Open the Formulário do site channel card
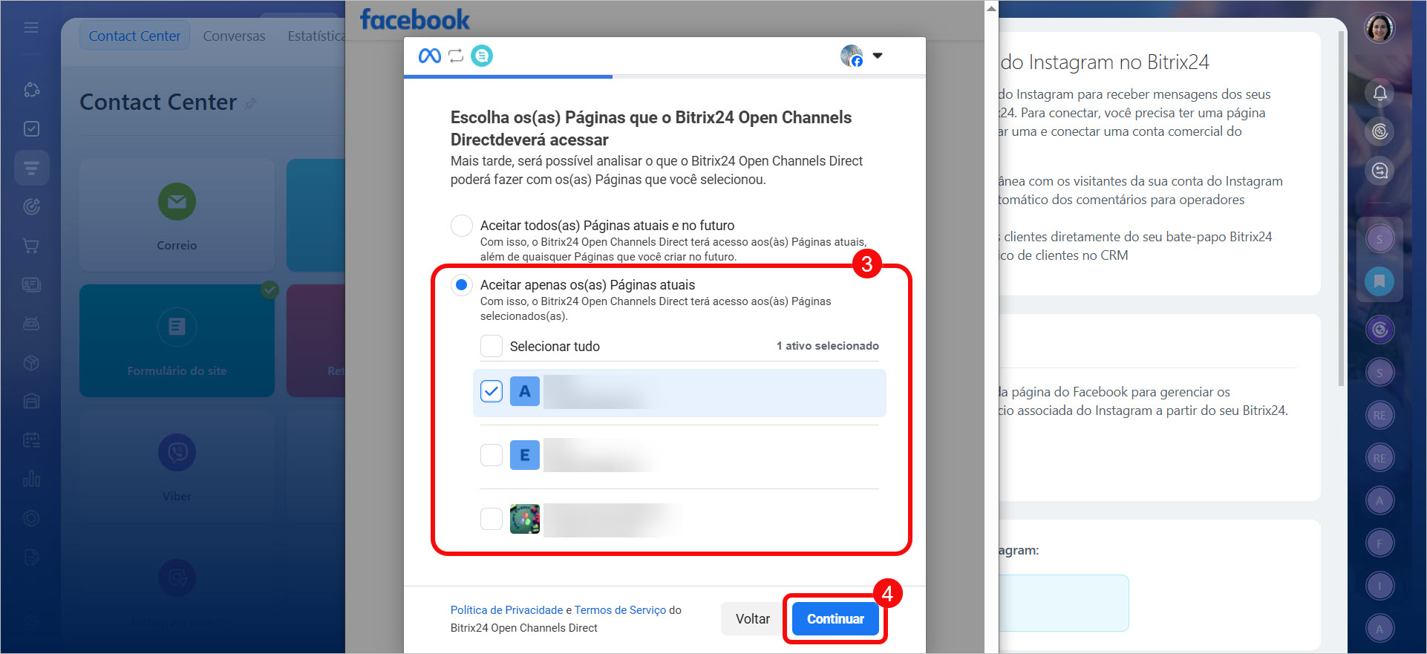The height and width of the screenshot is (654, 1427). 177,341
